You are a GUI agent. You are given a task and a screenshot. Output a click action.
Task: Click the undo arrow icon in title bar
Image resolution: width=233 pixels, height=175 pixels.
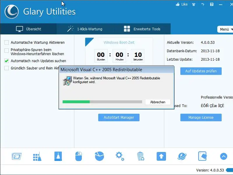203,4
